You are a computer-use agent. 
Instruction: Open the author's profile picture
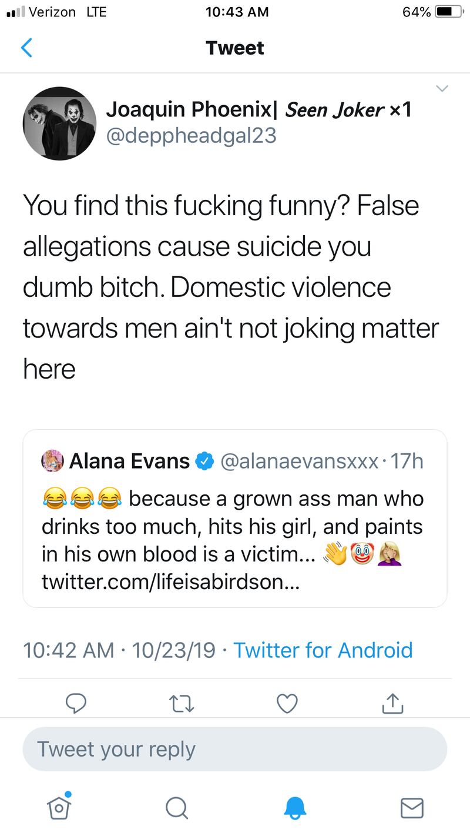[x=59, y=123]
